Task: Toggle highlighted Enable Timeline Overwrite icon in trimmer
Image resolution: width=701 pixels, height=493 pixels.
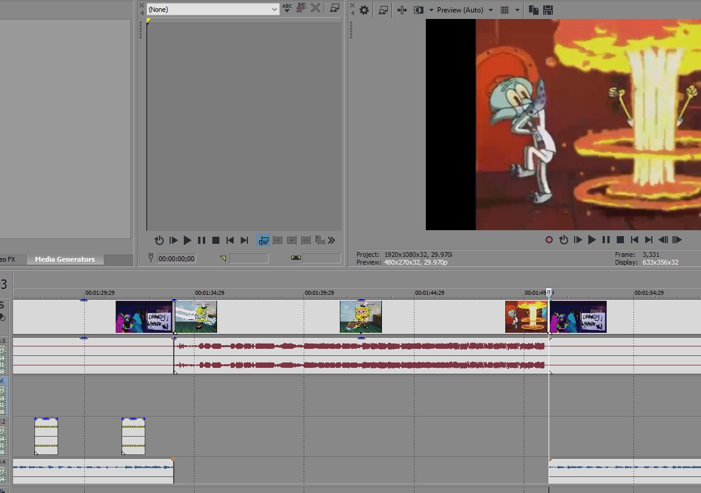Action: [x=263, y=240]
